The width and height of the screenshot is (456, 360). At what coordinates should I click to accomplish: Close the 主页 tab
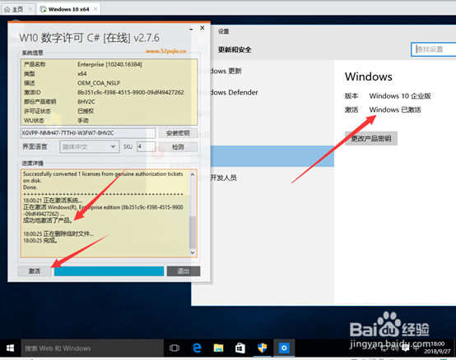point(30,9)
